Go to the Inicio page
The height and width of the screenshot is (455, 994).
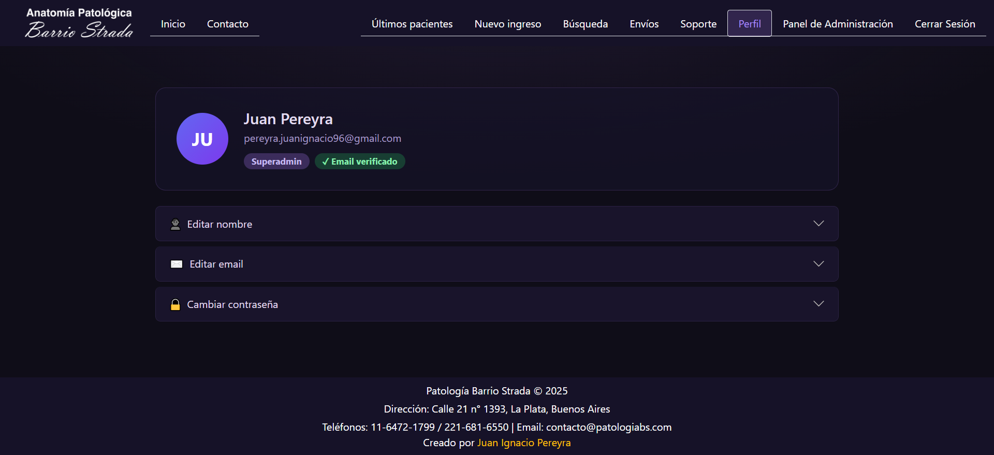click(x=173, y=24)
